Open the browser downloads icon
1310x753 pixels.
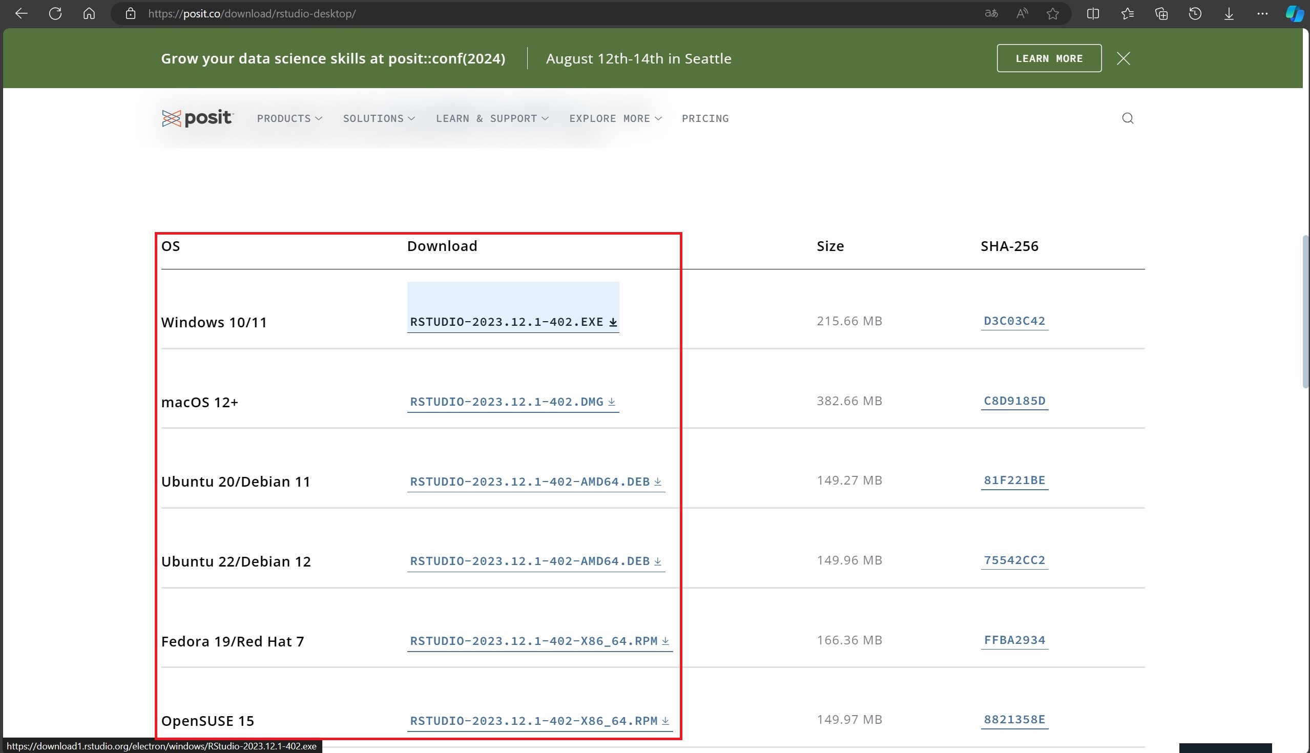1229,13
